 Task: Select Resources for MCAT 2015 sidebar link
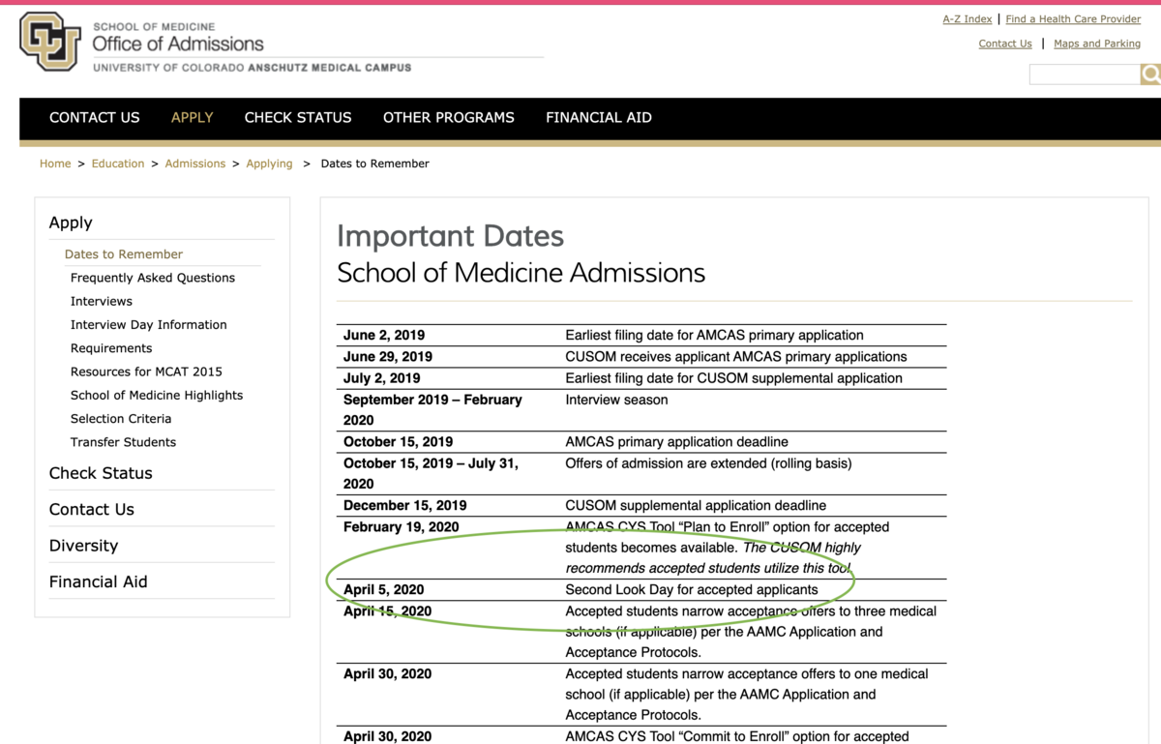(146, 372)
